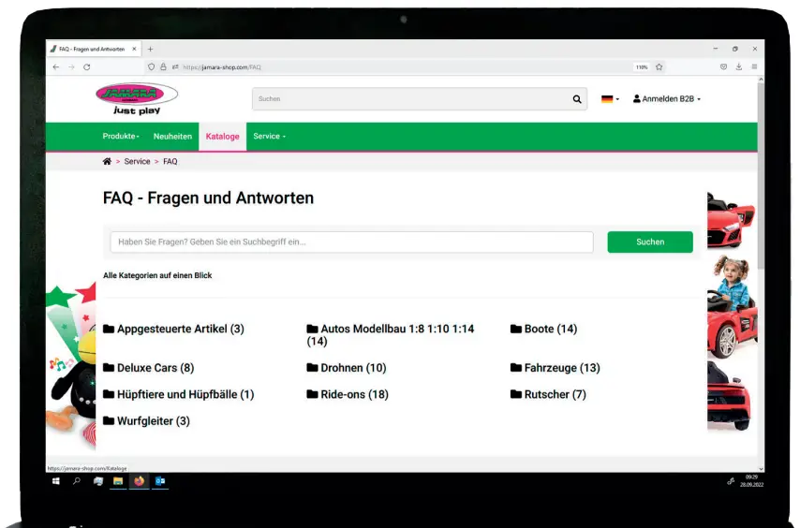Open File Explorer from taskbar
This screenshot has width=800, height=528.
(118, 480)
